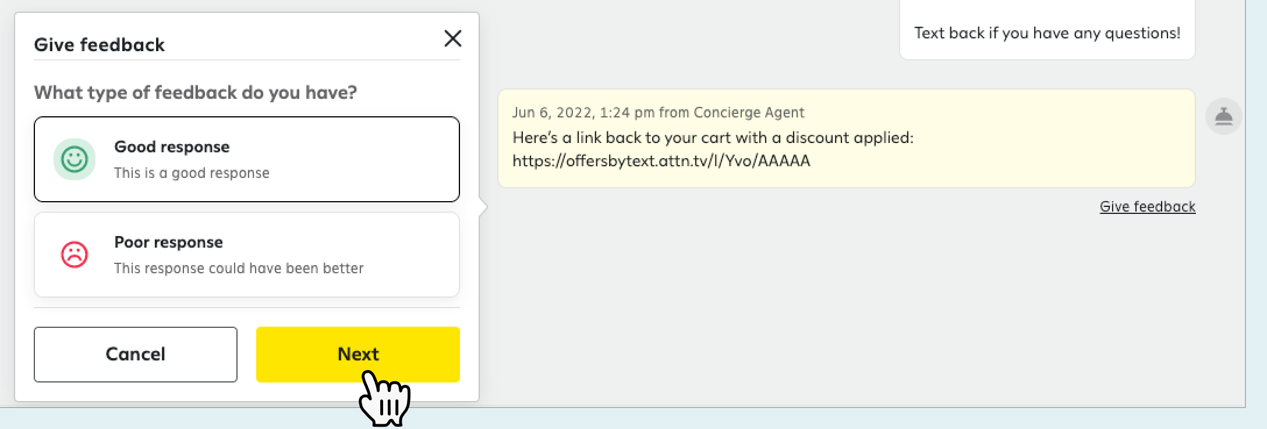This screenshot has width=1267, height=429.
Task: Select the Poor response option card
Action: [x=247, y=255]
